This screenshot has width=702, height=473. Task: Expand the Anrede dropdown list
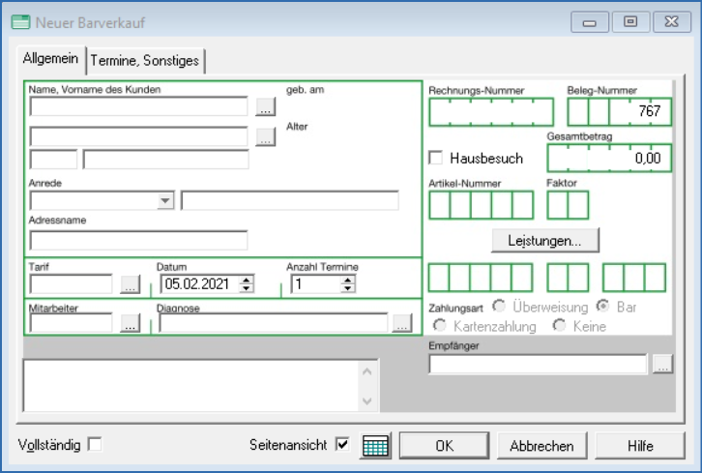coord(165,201)
